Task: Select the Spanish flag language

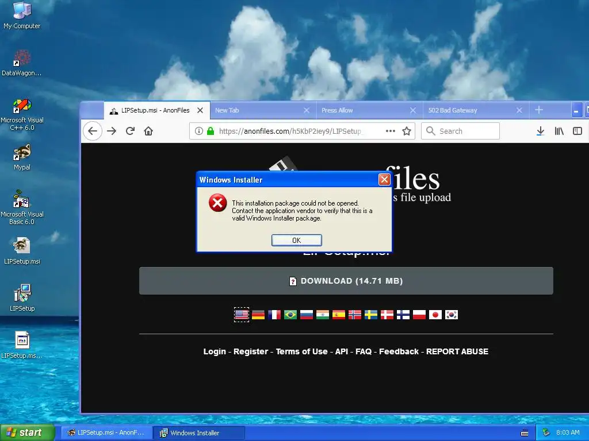Action: click(x=339, y=315)
